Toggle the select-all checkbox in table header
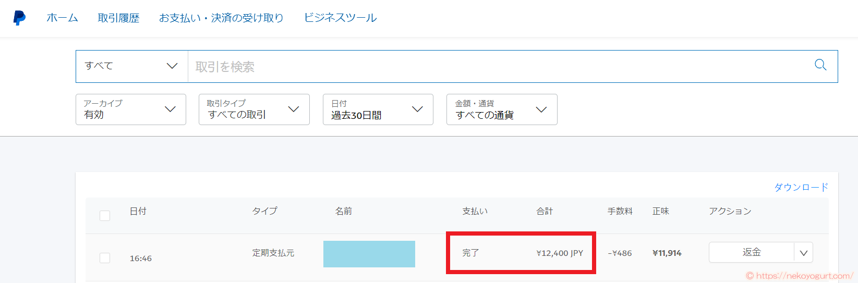 click(x=105, y=216)
